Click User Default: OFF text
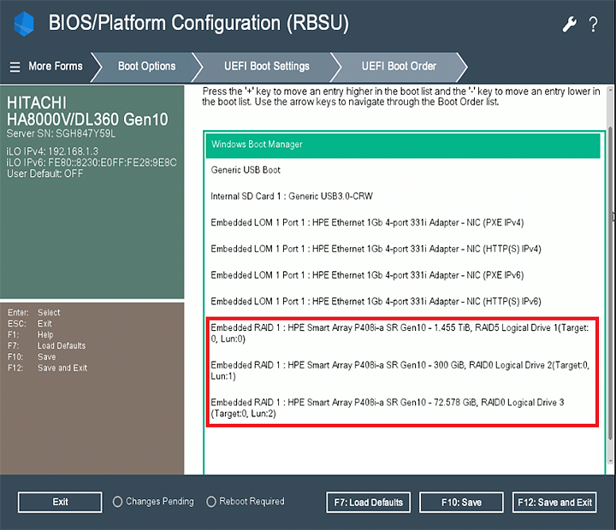 pos(44,174)
